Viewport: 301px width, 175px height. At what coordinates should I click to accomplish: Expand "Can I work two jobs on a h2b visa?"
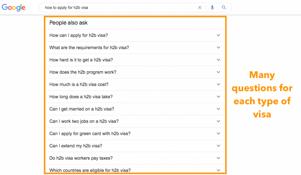[135, 121]
